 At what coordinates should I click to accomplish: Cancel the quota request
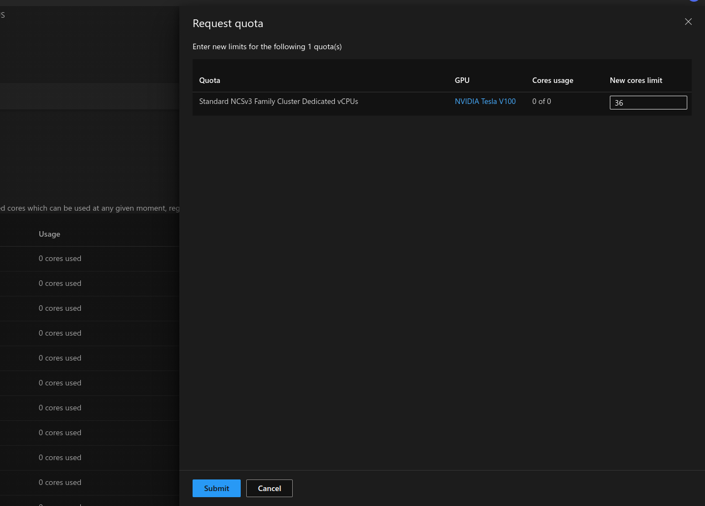coord(269,488)
